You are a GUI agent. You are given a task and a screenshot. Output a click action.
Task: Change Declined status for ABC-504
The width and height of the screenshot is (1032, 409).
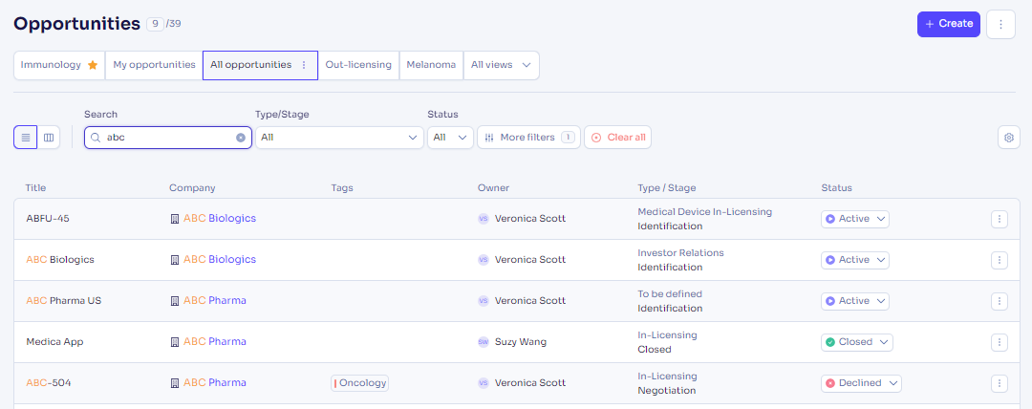point(861,382)
